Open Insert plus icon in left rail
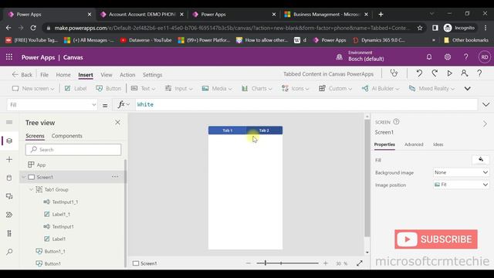The height and width of the screenshot is (278, 494). [x=9, y=159]
